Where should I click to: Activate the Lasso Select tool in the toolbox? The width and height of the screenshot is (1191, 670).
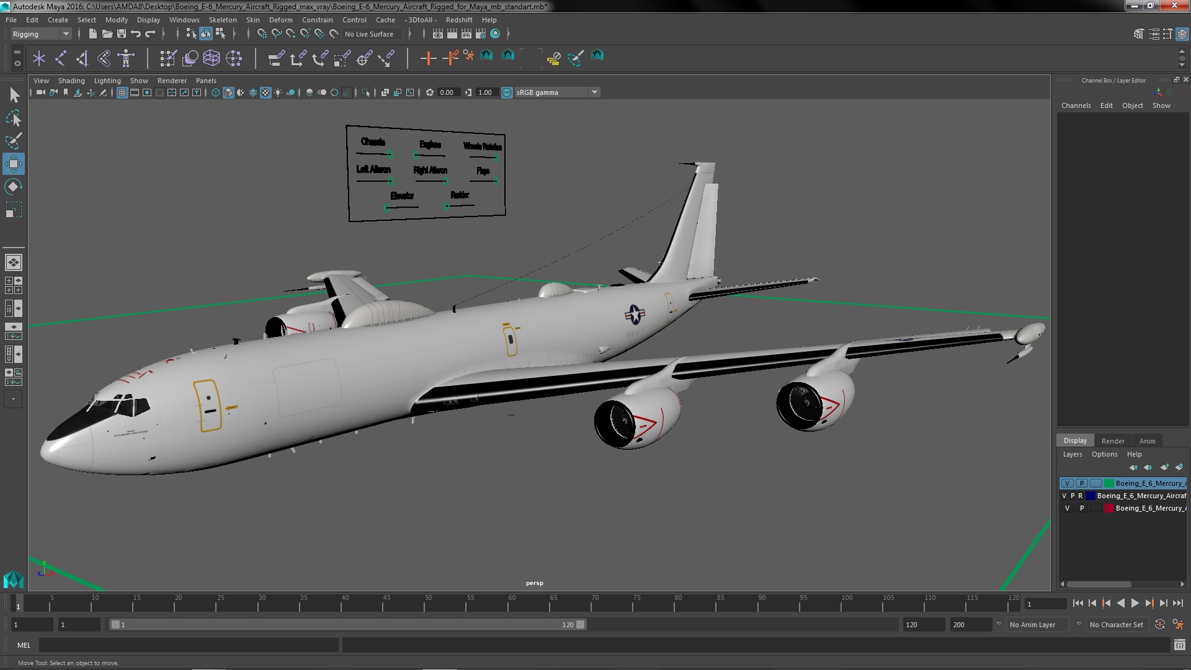14,118
